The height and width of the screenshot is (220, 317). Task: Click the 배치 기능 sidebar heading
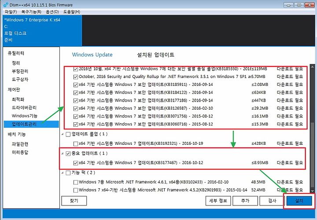[x=17, y=134]
